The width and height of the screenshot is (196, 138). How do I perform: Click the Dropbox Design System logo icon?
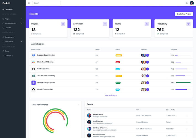[x=33, y=55]
